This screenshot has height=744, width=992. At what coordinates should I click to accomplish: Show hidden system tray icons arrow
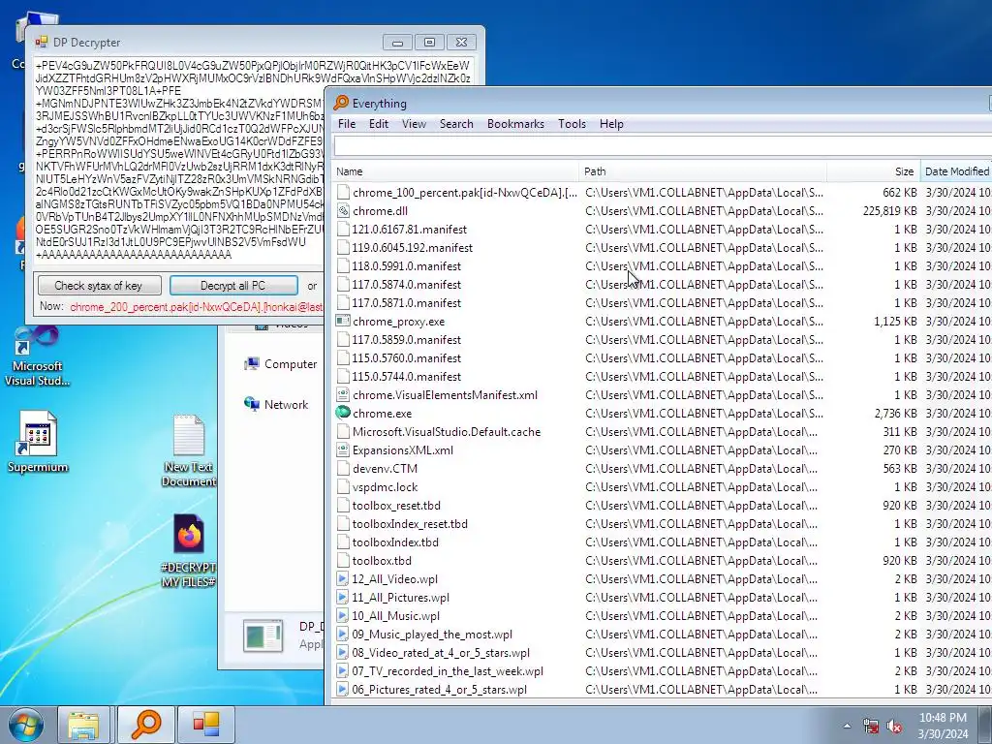847,726
